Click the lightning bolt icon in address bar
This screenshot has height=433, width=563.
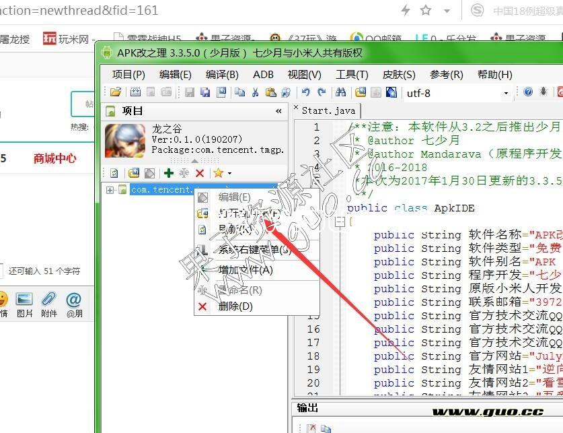(x=406, y=10)
